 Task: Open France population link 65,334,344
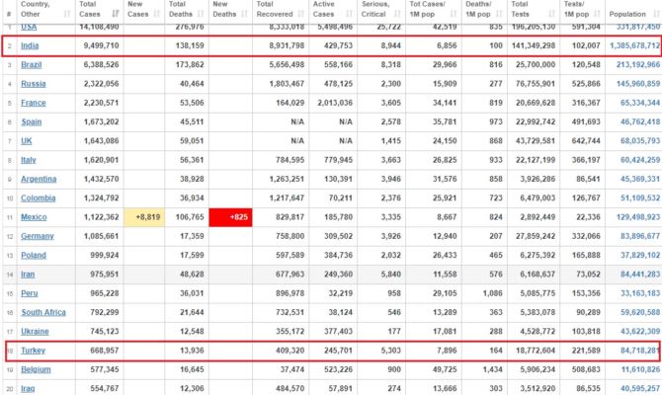point(640,103)
